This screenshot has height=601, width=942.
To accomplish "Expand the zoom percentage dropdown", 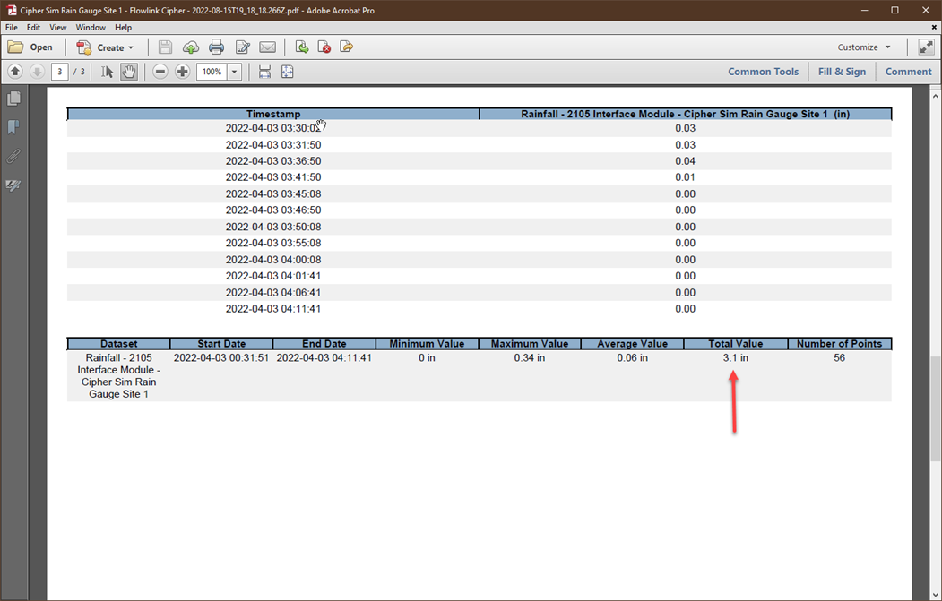I will [235, 72].
